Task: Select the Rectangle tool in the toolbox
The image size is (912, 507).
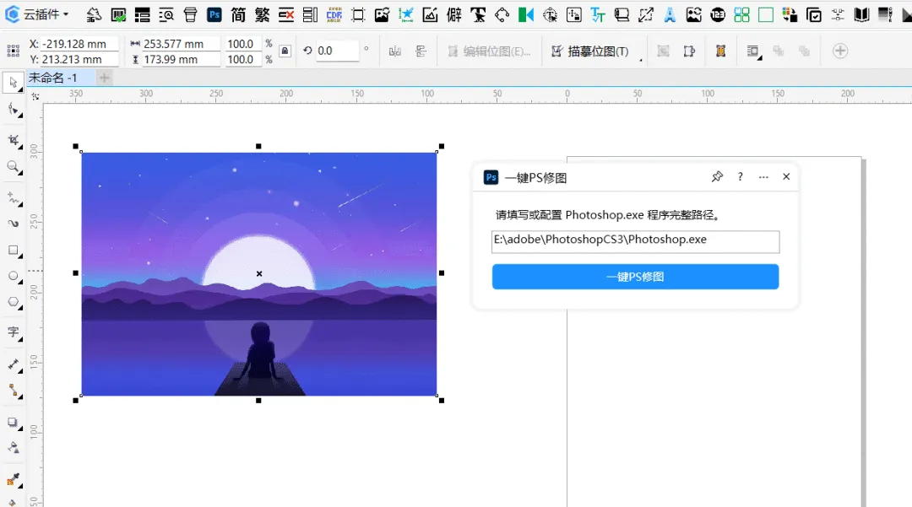Action: [14, 251]
